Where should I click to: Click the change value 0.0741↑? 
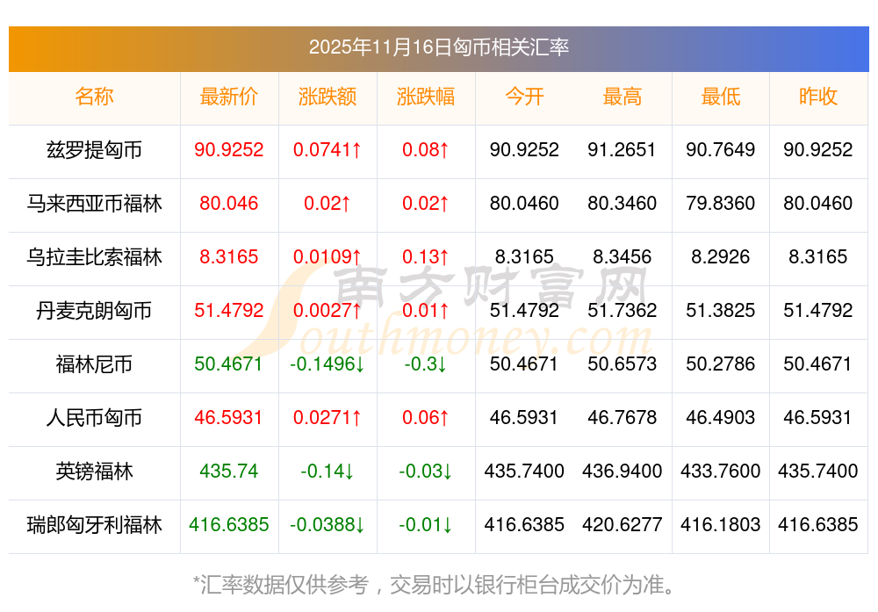click(x=327, y=149)
